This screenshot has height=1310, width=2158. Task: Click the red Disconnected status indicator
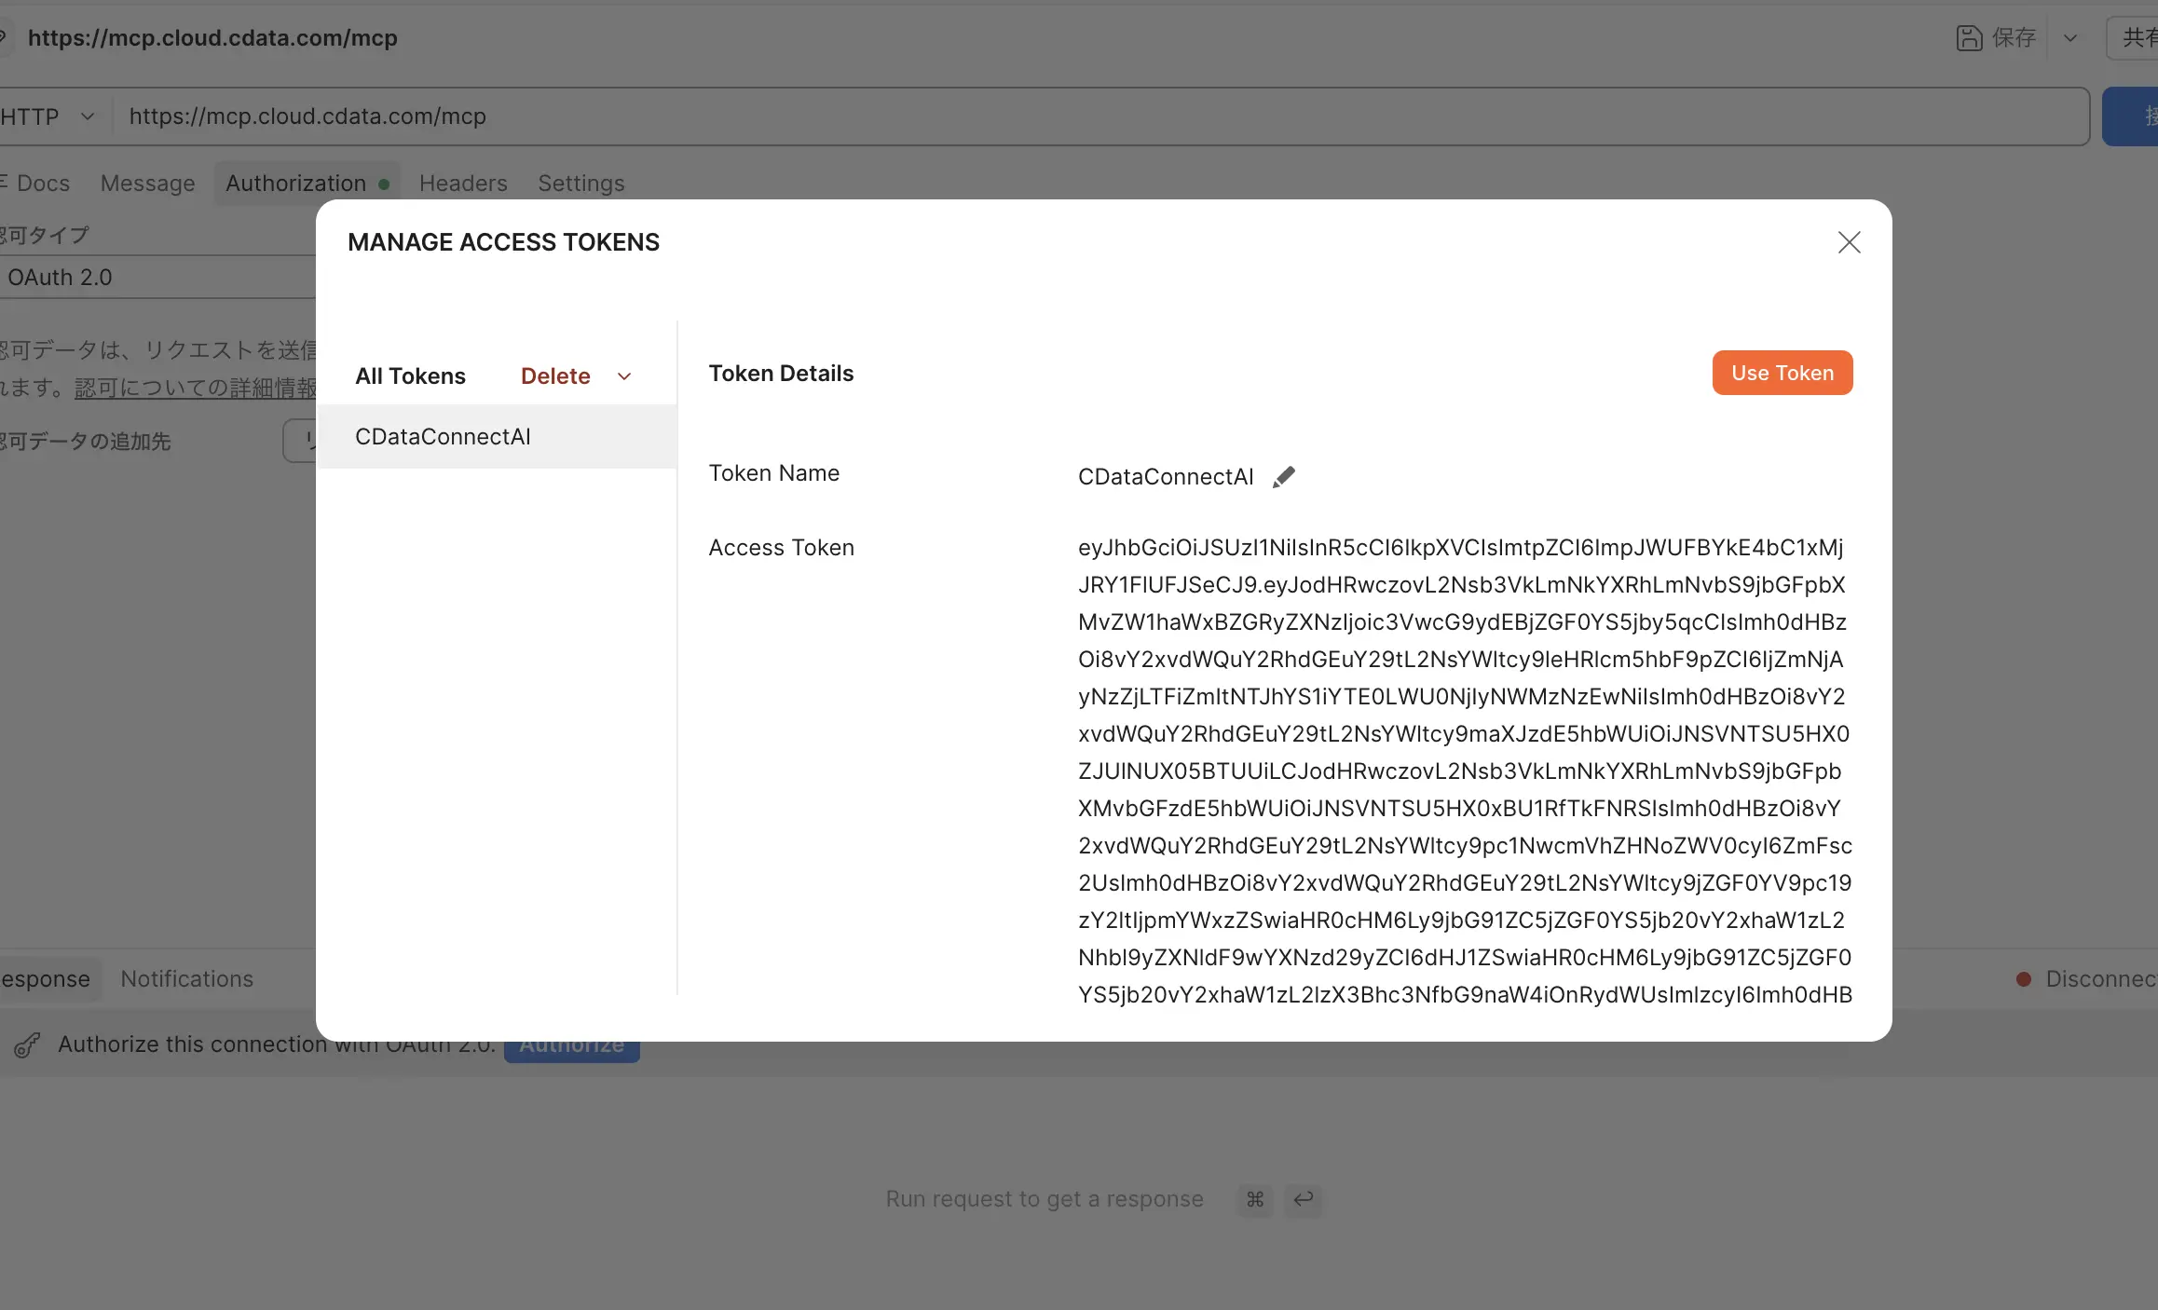pyautogui.click(x=2023, y=979)
